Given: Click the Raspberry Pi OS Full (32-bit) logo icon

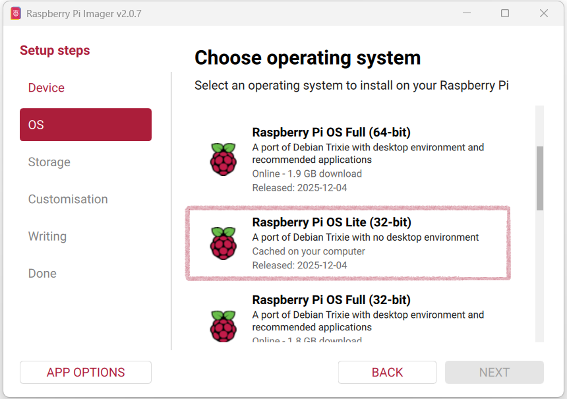Looking at the screenshot, I should pos(223,325).
